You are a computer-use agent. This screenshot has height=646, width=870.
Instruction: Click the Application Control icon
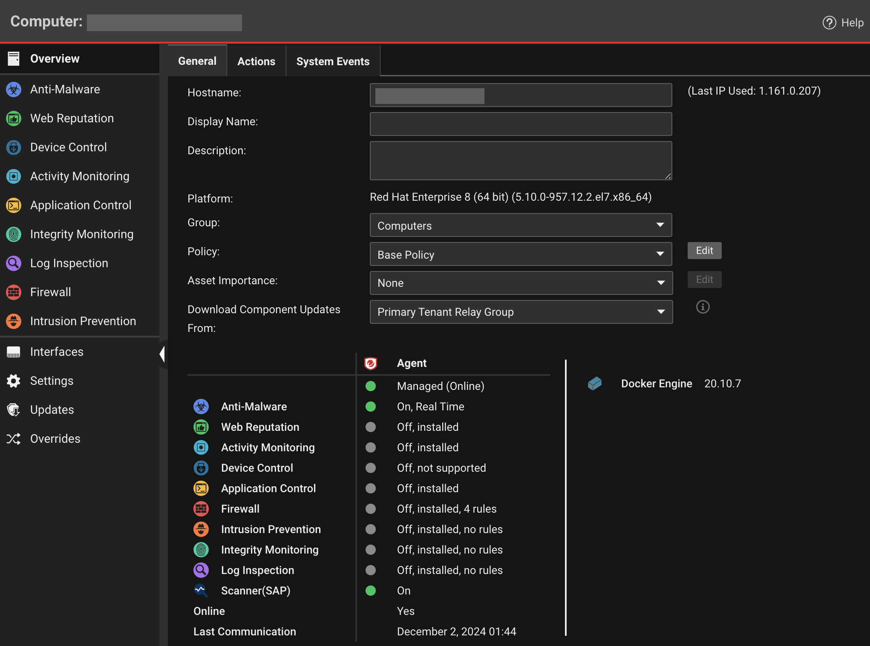click(14, 205)
